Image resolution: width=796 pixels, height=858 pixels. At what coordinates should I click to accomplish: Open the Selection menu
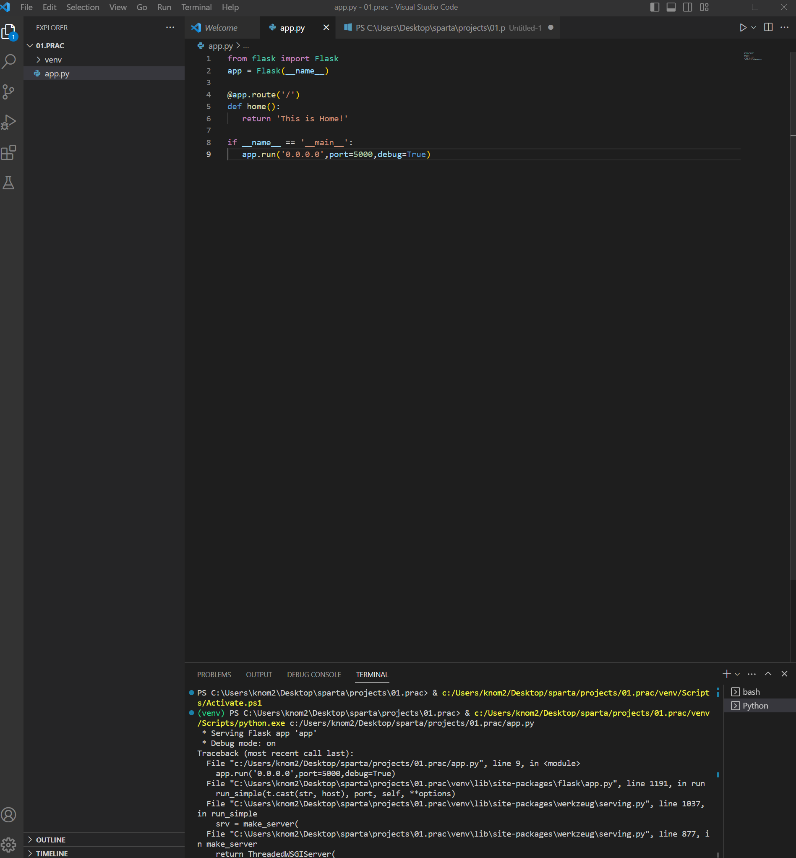tap(83, 7)
